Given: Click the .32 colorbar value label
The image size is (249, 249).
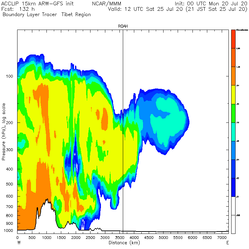Looking at the screenshot, I should point(238,104).
